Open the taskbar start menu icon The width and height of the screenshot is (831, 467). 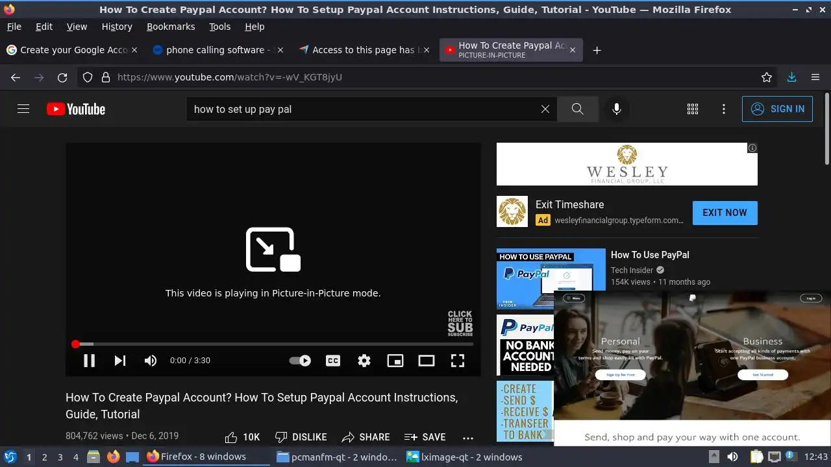click(x=10, y=457)
